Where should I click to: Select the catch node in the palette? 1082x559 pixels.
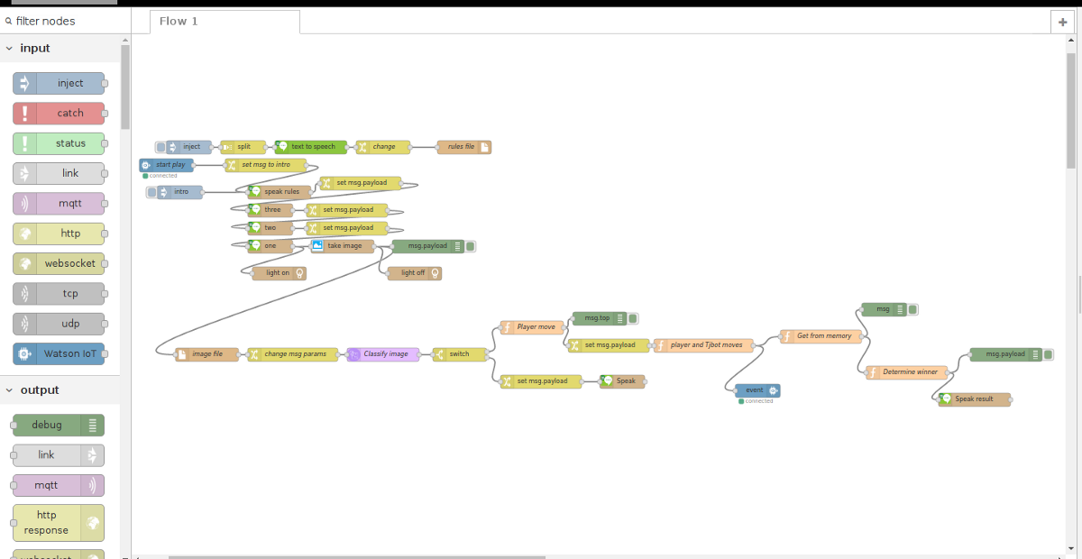[59, 114]
